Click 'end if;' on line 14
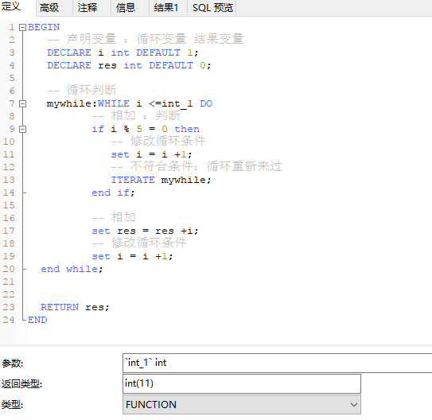 pyautogui.click(x=113, y=192)
